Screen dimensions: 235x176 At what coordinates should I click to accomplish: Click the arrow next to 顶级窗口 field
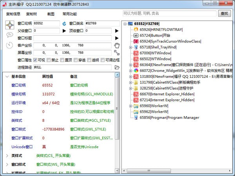pyautogui.click(x=117, y=31)
